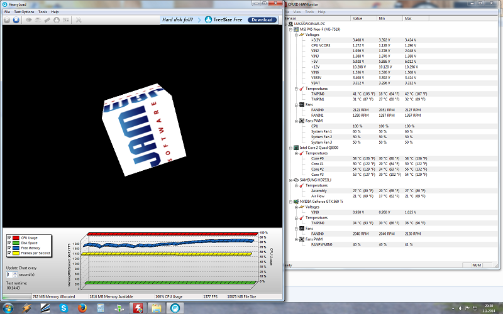This screenshot has width=503, height=314.
Task: Click the update chart seconds input field
Action: pyautogui.click(x=9, y=274)
